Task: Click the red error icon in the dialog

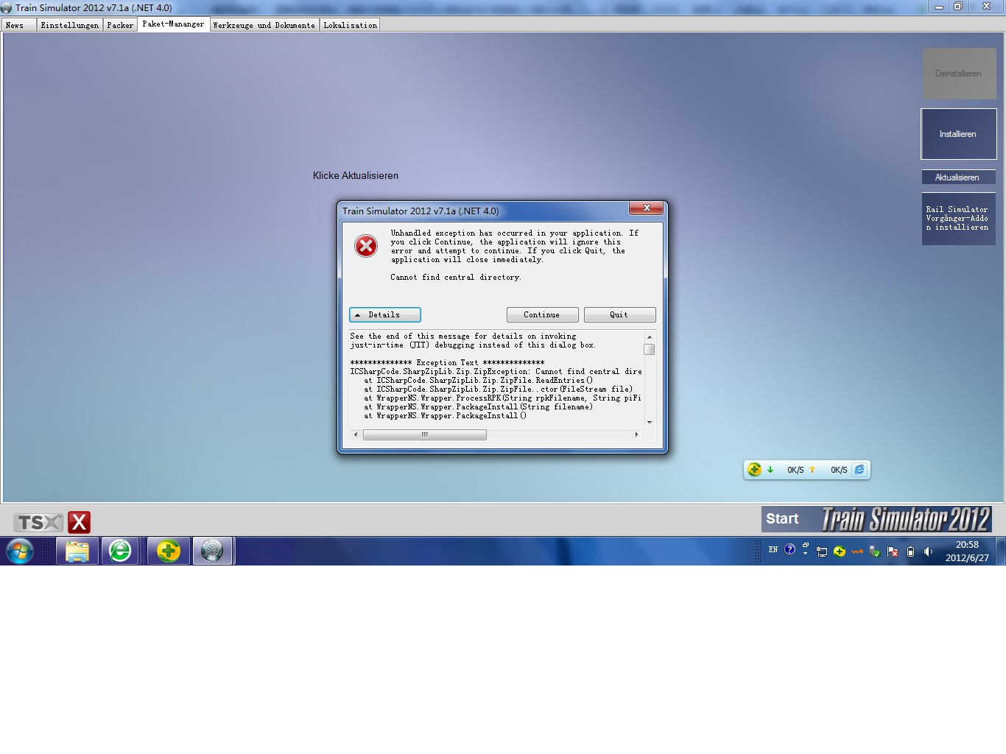Action: pos(366,246)
